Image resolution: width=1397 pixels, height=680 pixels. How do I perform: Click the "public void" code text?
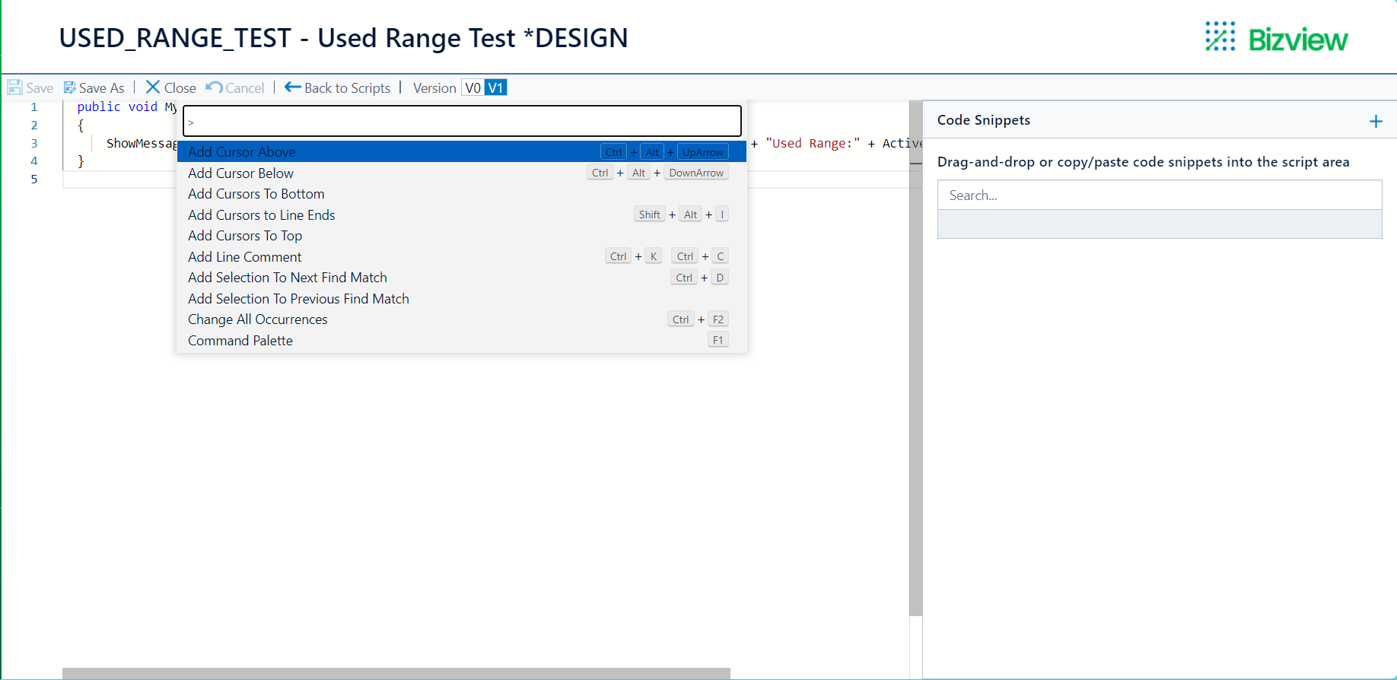(x=117, y=106)
